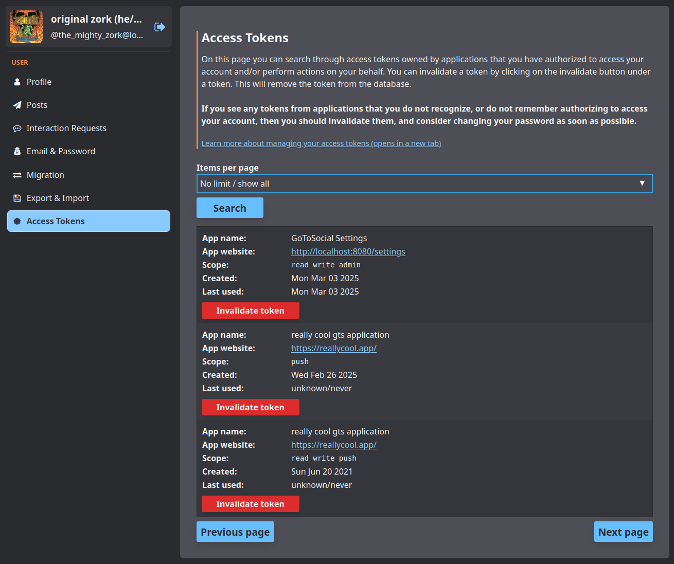Go to the Next page
The height and width of the screenshot is (564, 674).
coord(623,532)
